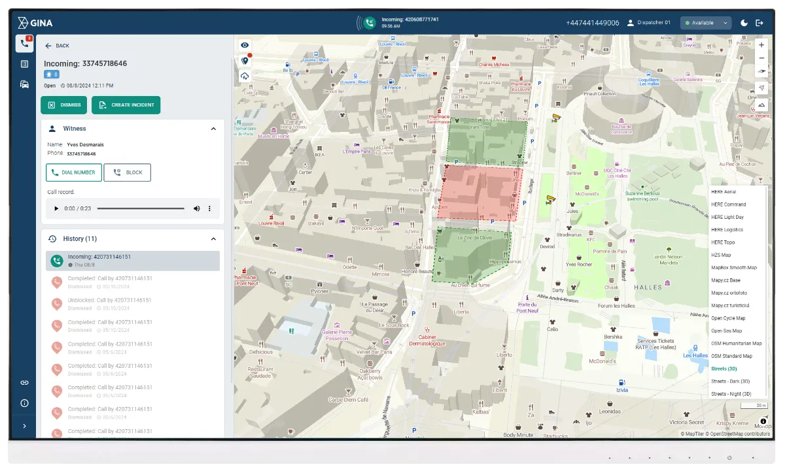Zoom out on the map
The height and width of the screenshot is (469, 785).
click(x=761, y=58)
